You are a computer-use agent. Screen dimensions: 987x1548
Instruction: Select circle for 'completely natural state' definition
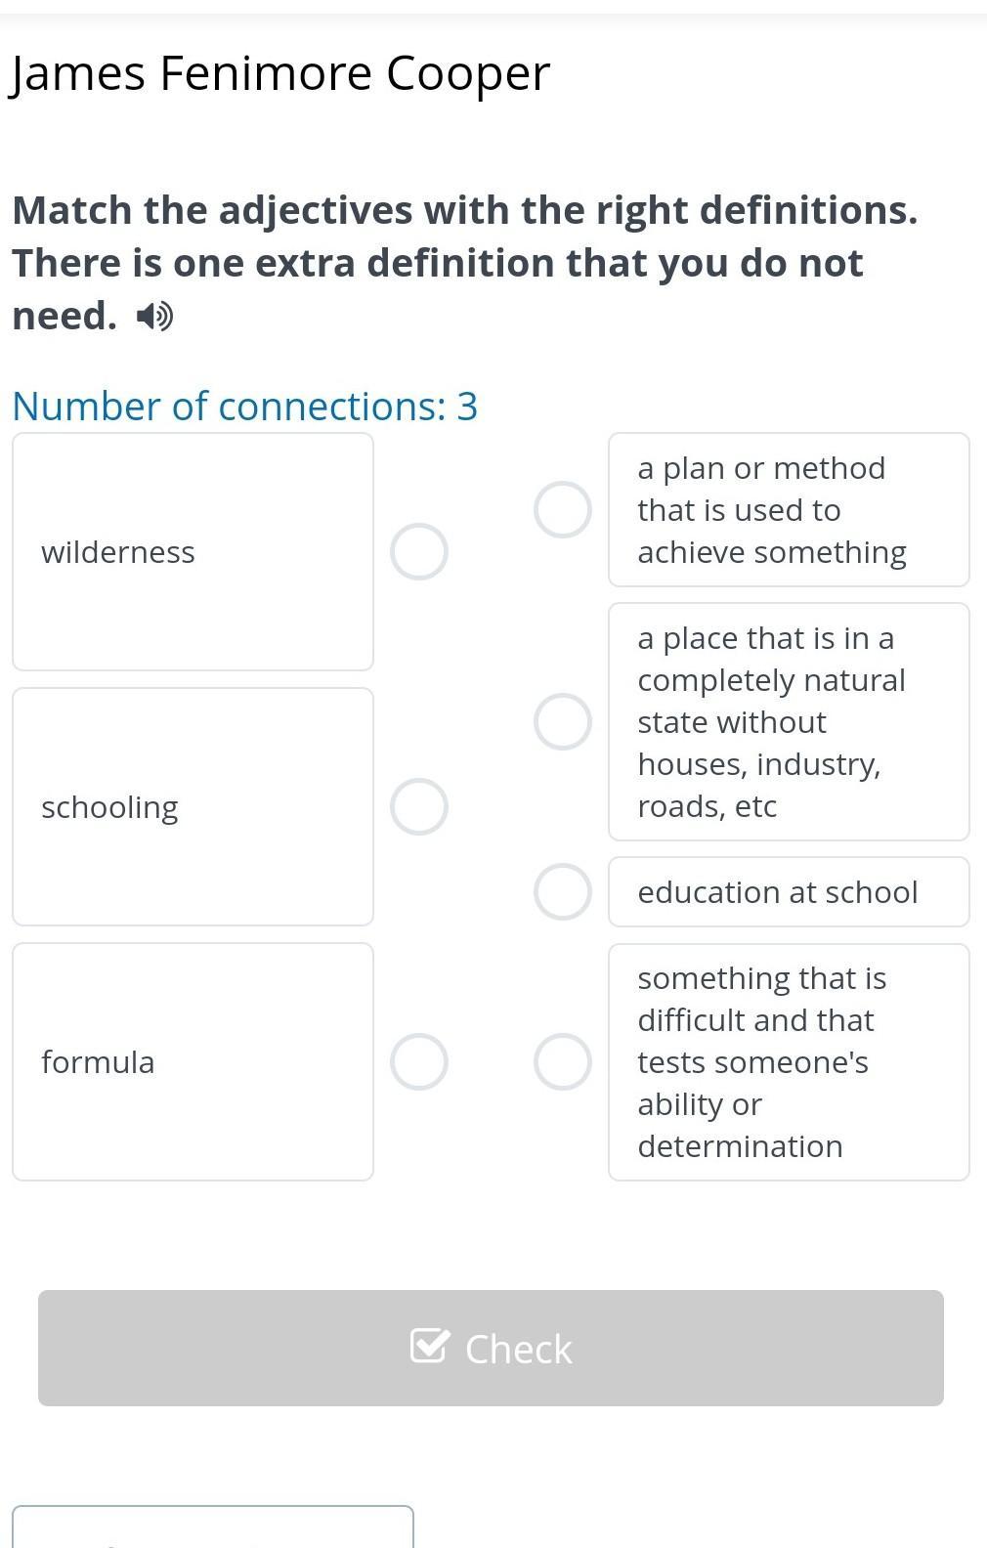point(563,722)
